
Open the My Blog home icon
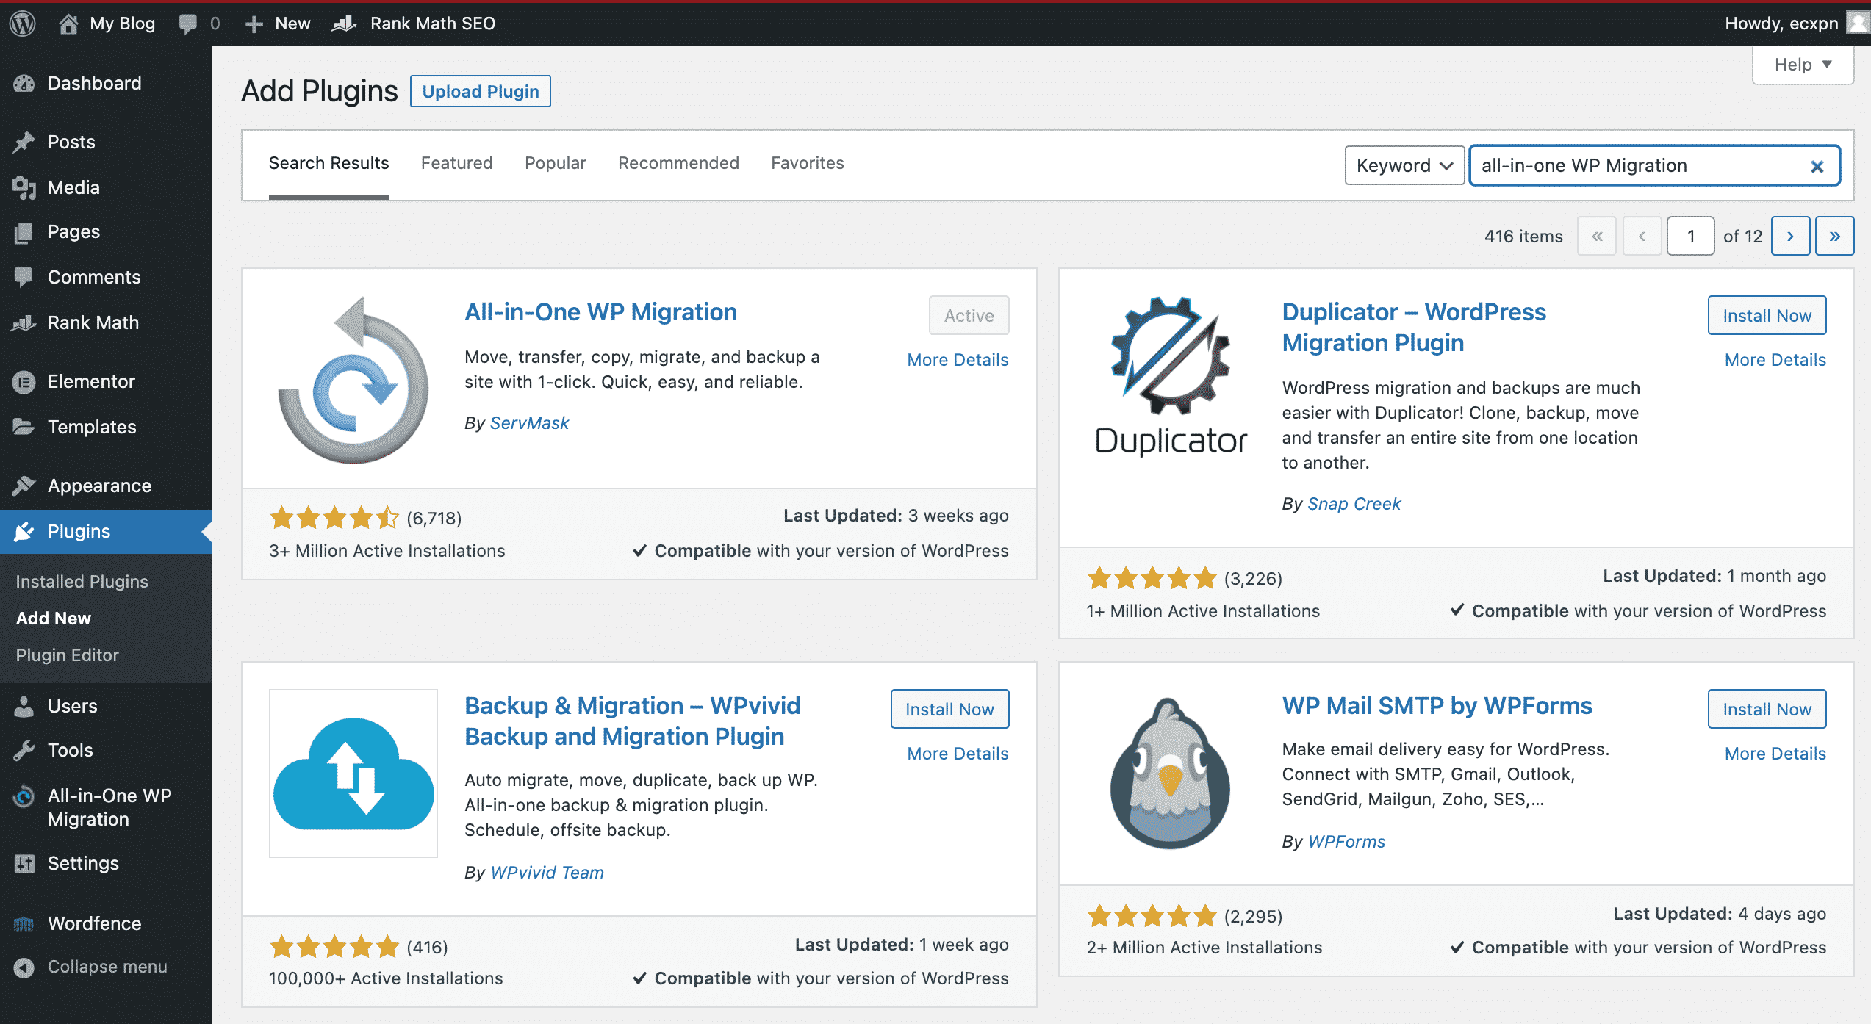[x=68, y=24]
